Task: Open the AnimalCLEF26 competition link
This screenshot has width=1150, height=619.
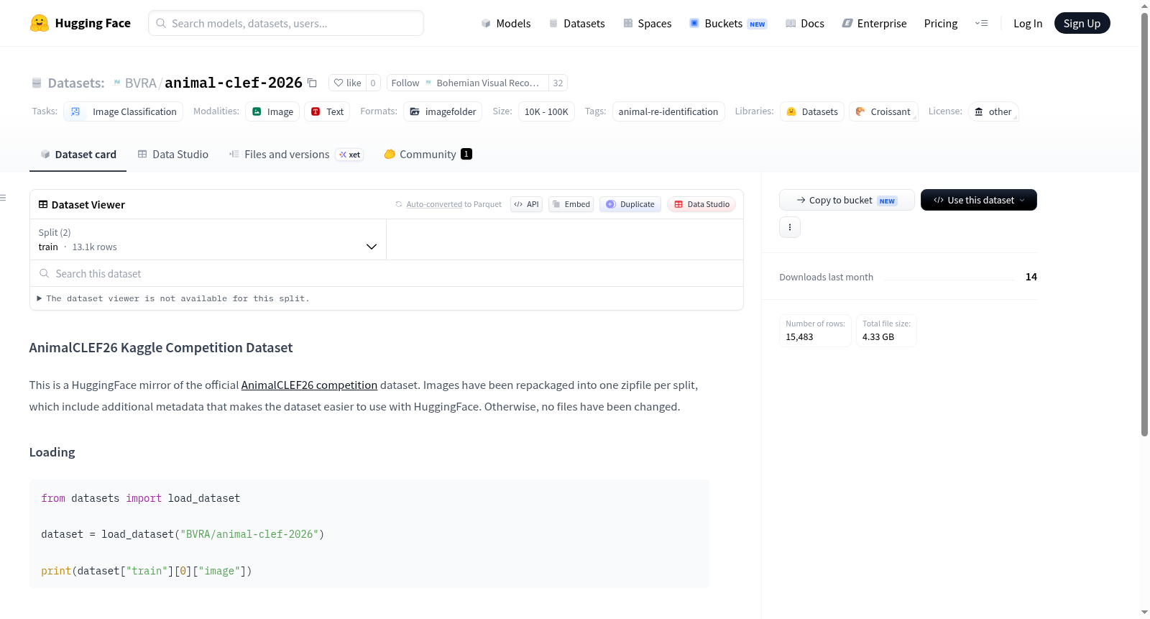Action: tap(309, 385)
